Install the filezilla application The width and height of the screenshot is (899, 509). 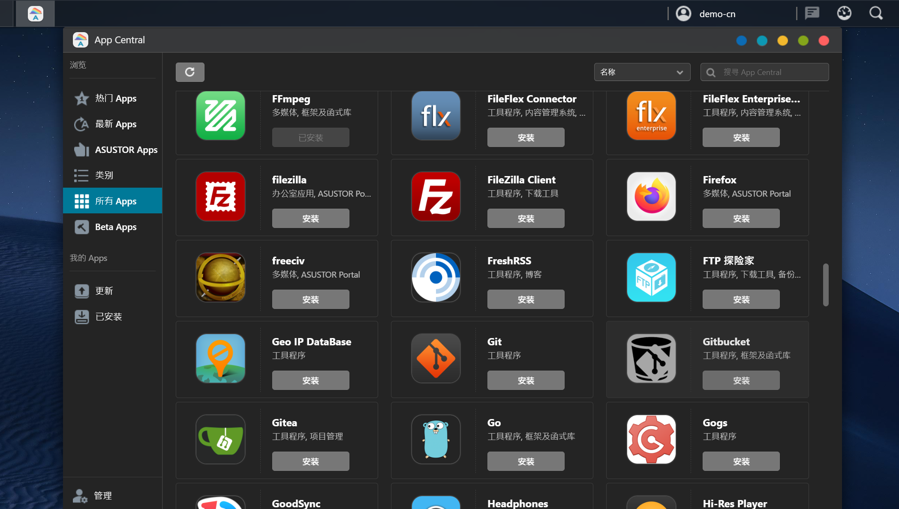311,219
